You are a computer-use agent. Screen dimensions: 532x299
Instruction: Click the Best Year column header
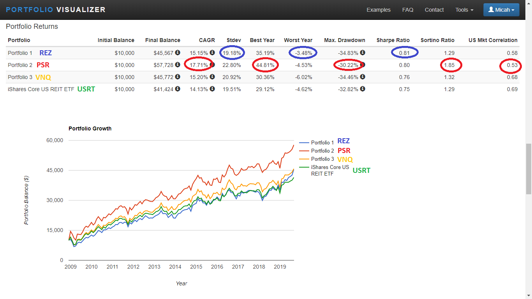pyautogui.click(x=262, y=40)
